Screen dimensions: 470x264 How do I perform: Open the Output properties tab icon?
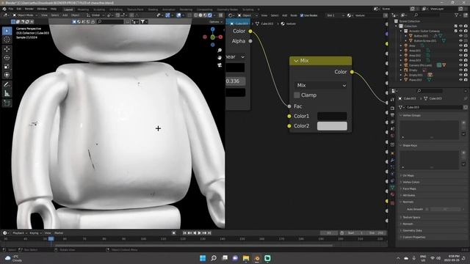pyautogui.click(x=392, y=115)
